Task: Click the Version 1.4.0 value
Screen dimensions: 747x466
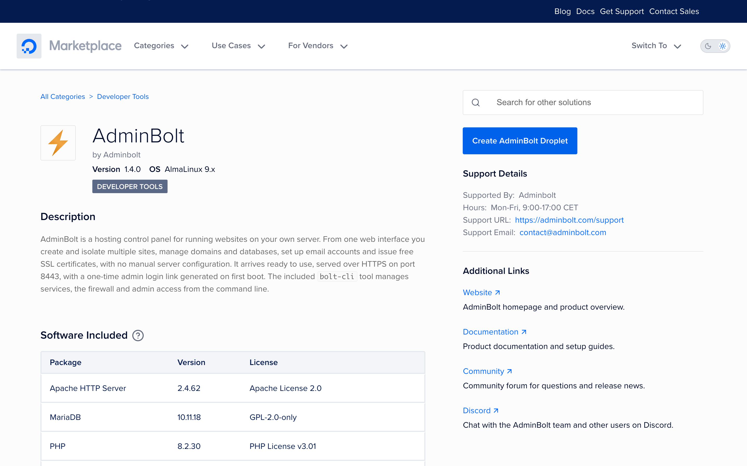Action: pos(133,169)
